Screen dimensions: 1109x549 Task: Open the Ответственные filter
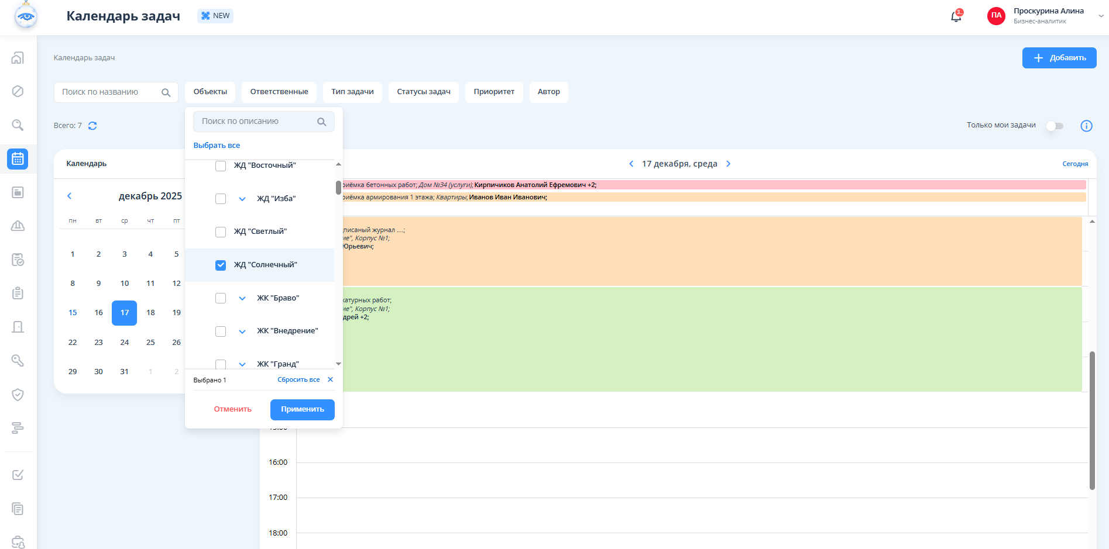279,92
